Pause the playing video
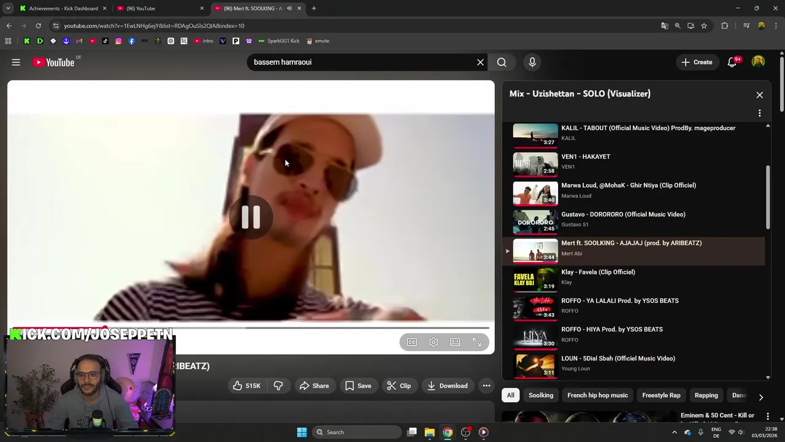This screenshot has height=442, width=785. coord(251,217)
